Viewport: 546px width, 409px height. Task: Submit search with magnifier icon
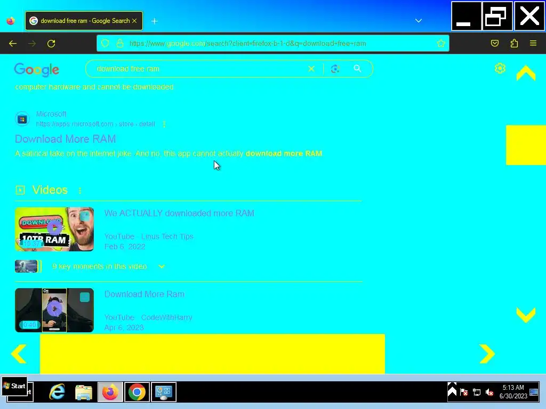(357, 69)
